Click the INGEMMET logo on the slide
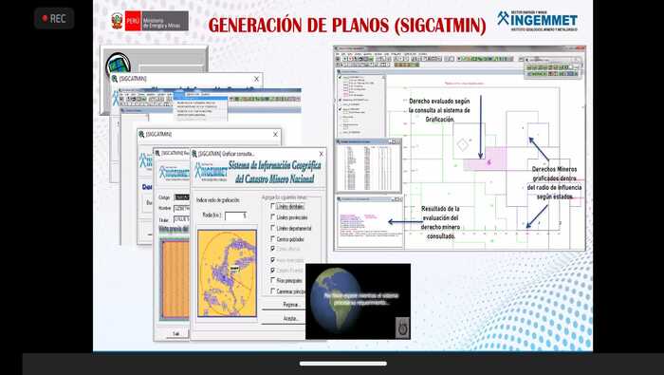Image resolution: width=664 pixels, height=375 pixels. click(538, 21)
